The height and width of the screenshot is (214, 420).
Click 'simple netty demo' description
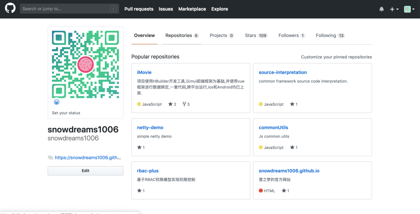154,136
